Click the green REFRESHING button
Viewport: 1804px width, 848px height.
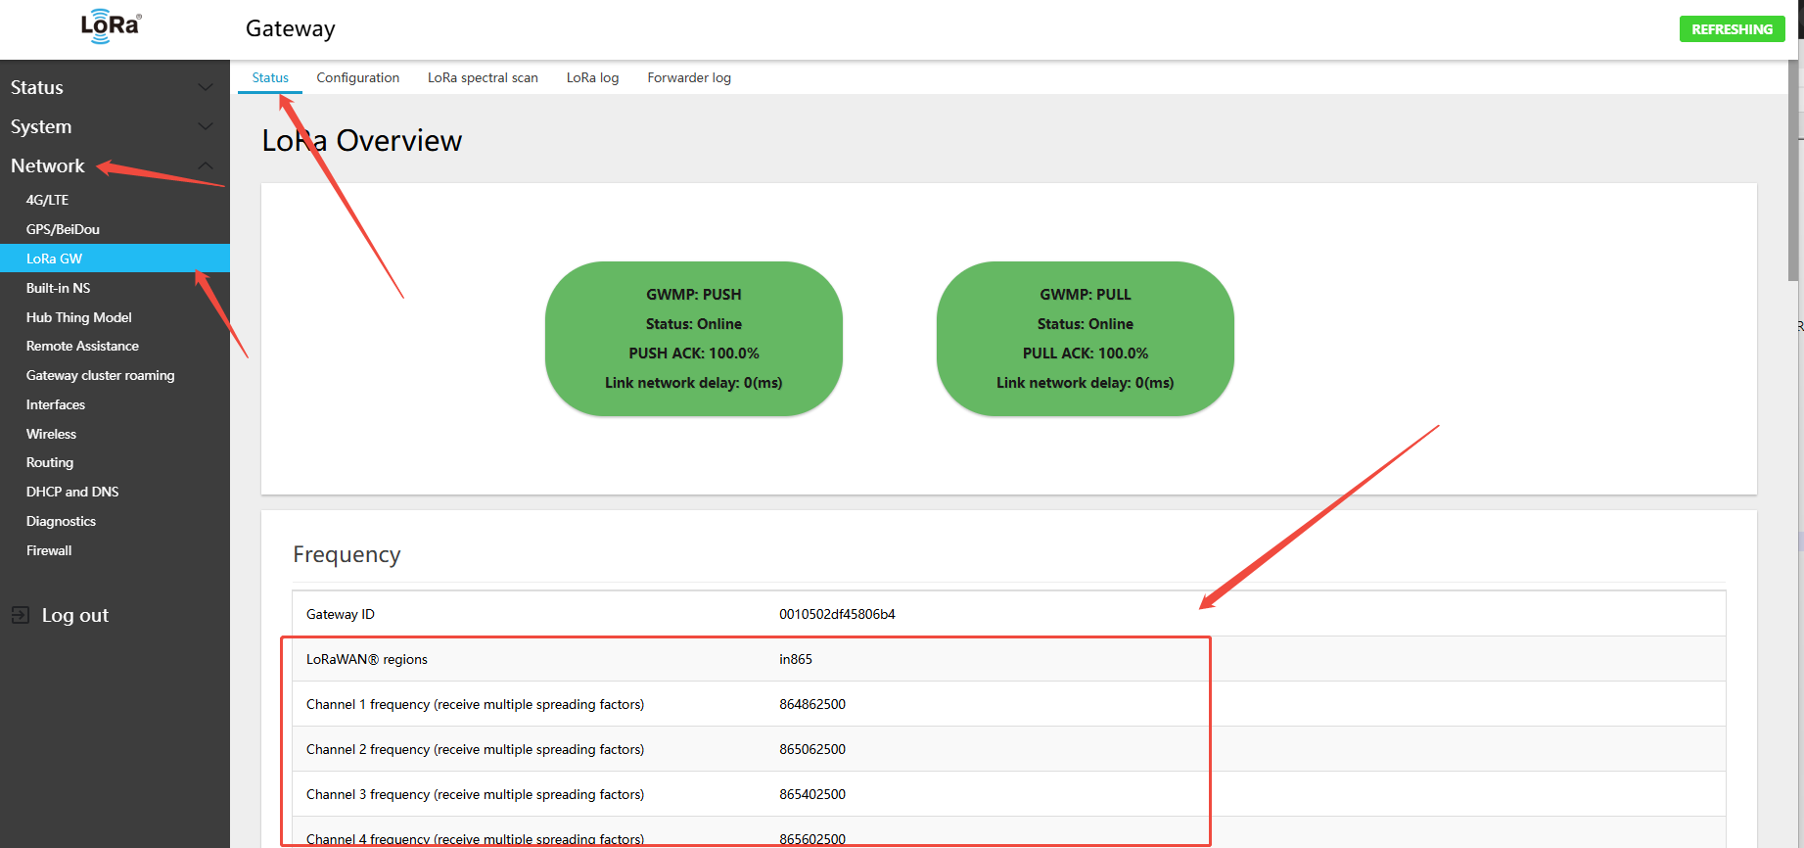click(1732, 29)
